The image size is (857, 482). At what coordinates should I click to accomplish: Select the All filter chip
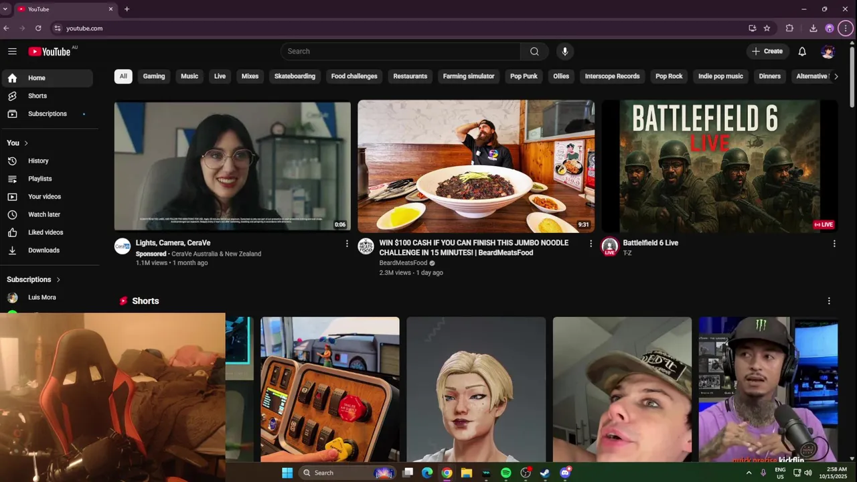tap(123, 76)
